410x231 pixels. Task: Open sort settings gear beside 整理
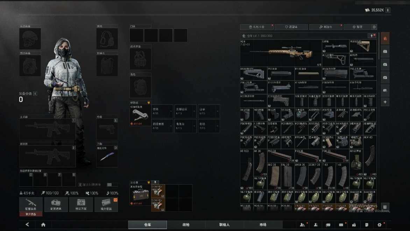(374, 27)
